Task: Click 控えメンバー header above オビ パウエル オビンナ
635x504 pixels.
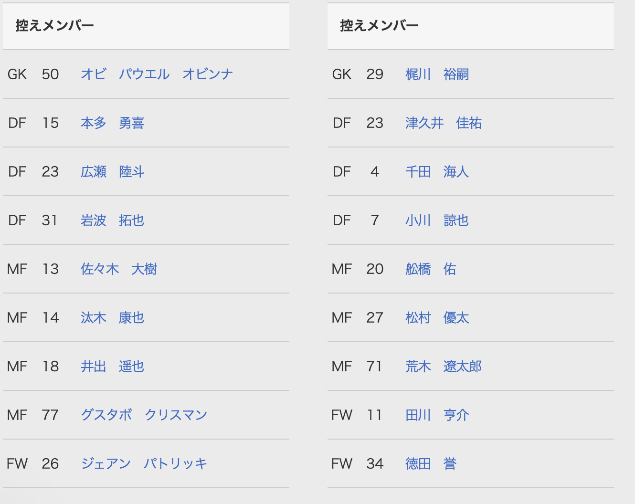Action: point(54,26)
